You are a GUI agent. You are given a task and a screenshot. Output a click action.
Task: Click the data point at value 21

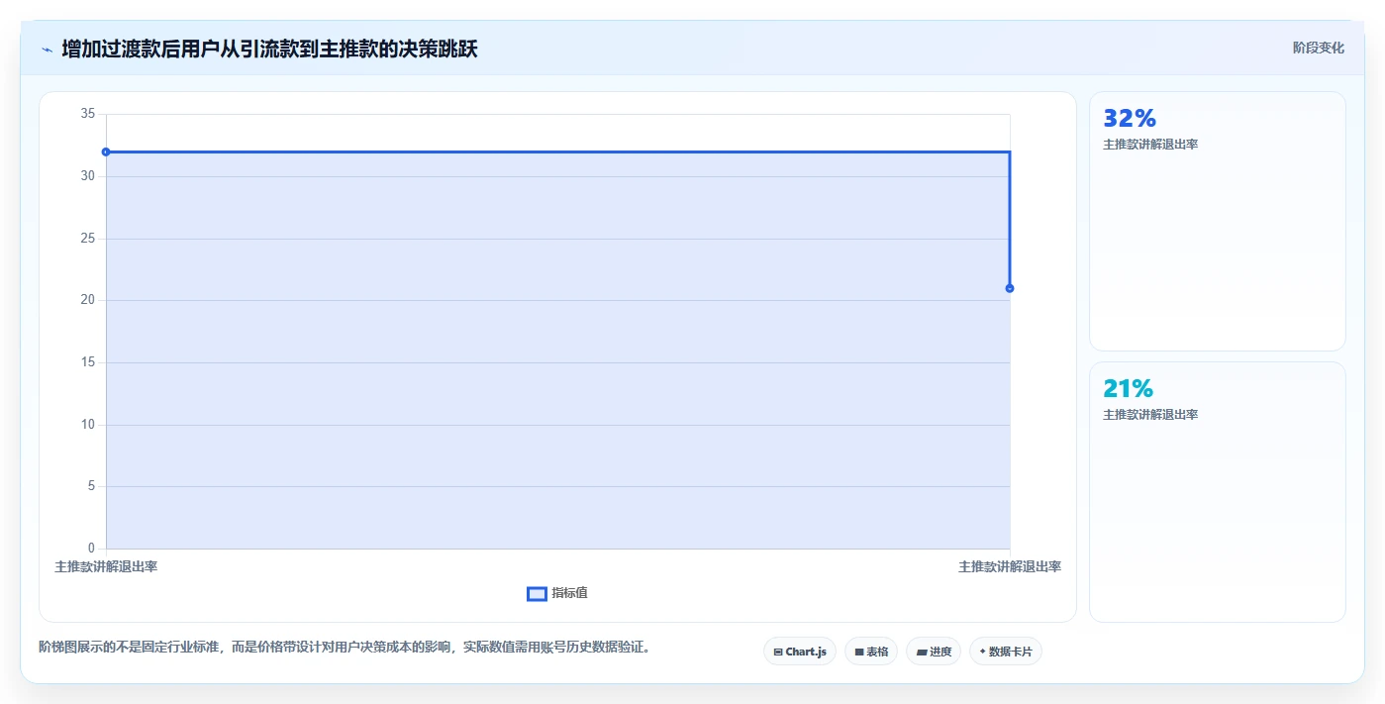coord(1010,288)
